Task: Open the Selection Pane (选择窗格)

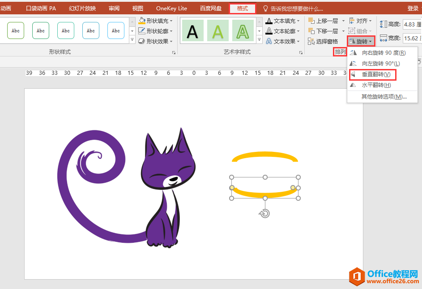Action: [323, 41]
